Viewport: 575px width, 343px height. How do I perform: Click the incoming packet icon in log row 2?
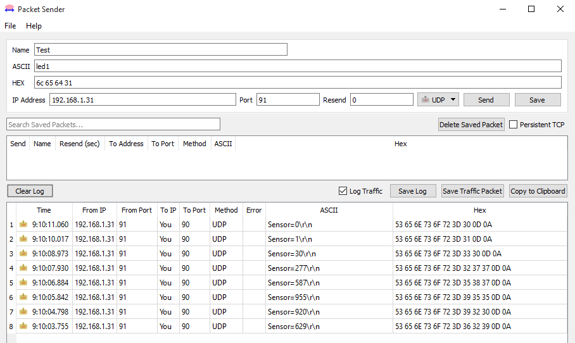tap(23, 239)
